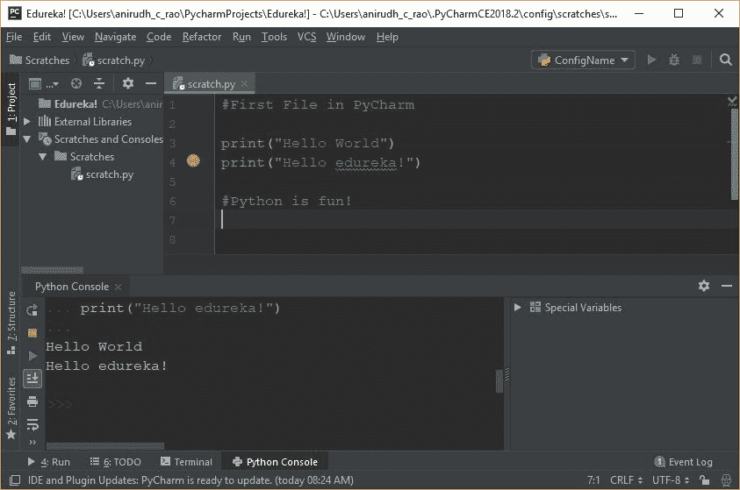Stop the Python Console process
The height and width of the screenshot is (490, 740).
coord(32,333)
